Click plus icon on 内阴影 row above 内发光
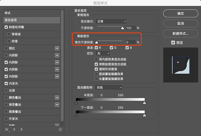Viewport: 201px width, 136px height. click(x=57, y=76)
